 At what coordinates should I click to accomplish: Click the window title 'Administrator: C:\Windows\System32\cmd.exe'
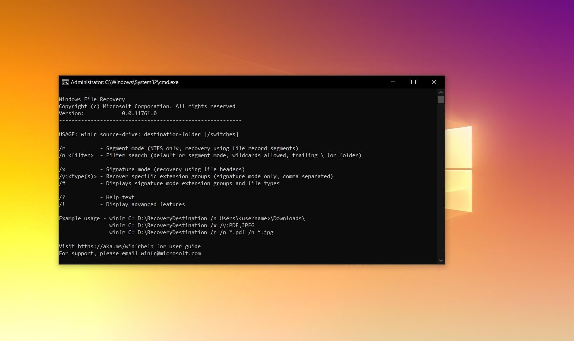coord(124,82)
